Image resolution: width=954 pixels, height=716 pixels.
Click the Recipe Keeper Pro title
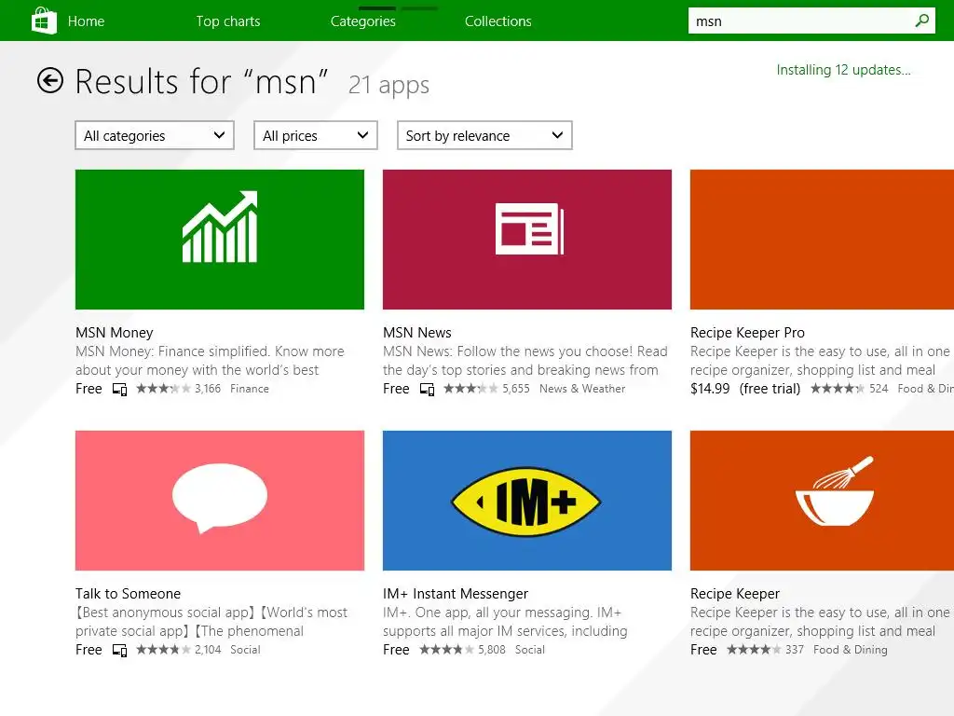point(747,333)
